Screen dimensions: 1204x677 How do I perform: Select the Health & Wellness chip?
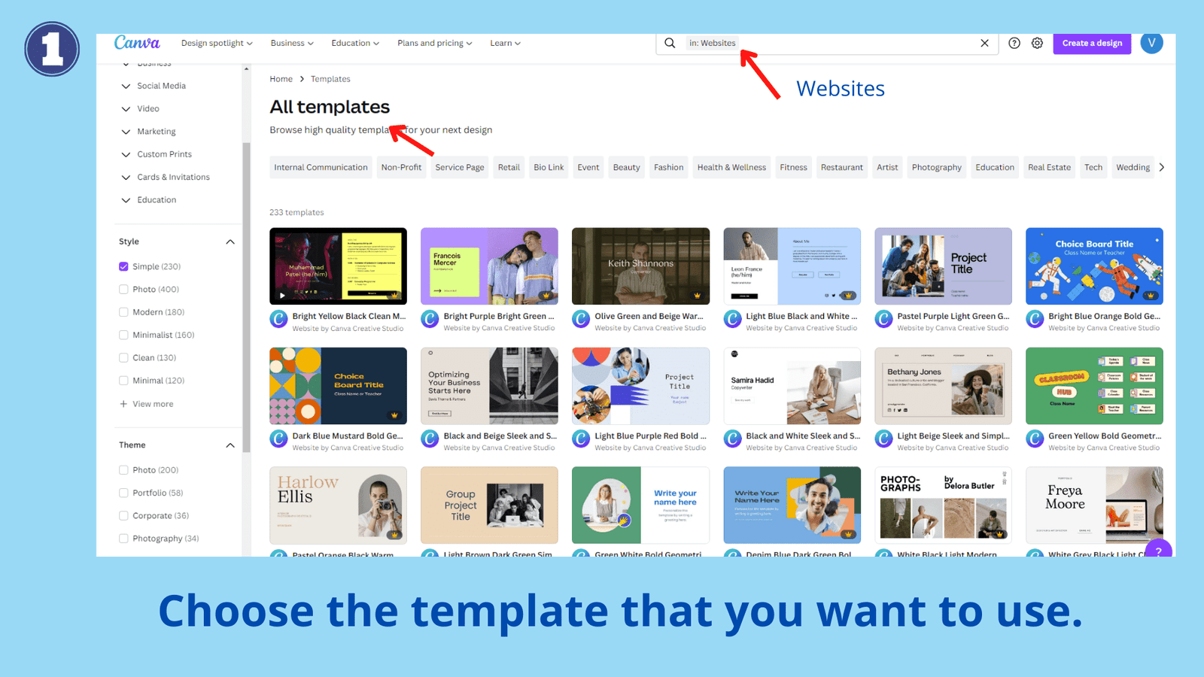point(731,167)
